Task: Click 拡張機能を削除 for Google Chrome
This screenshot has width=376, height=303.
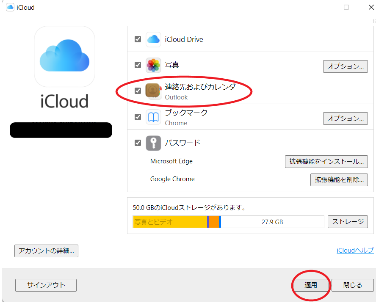Action: (339, 180)
